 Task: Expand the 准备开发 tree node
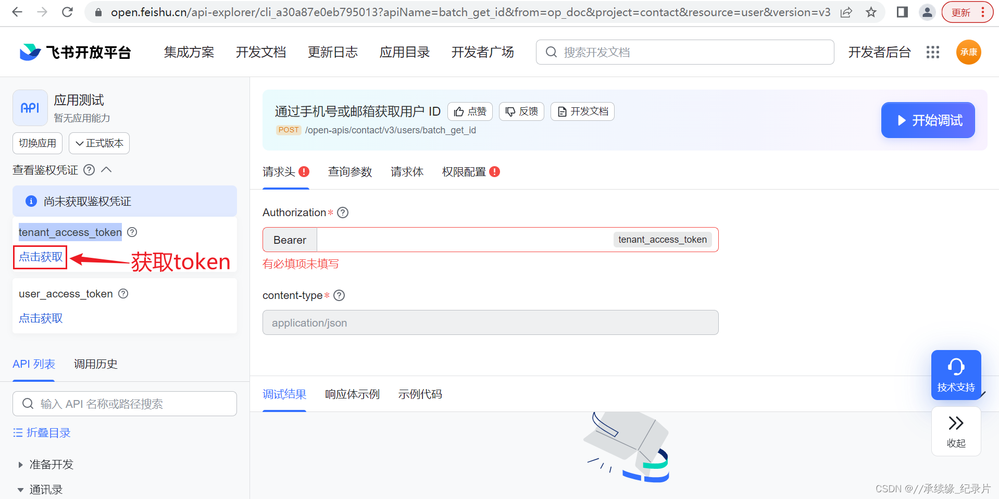pos(20,465)
